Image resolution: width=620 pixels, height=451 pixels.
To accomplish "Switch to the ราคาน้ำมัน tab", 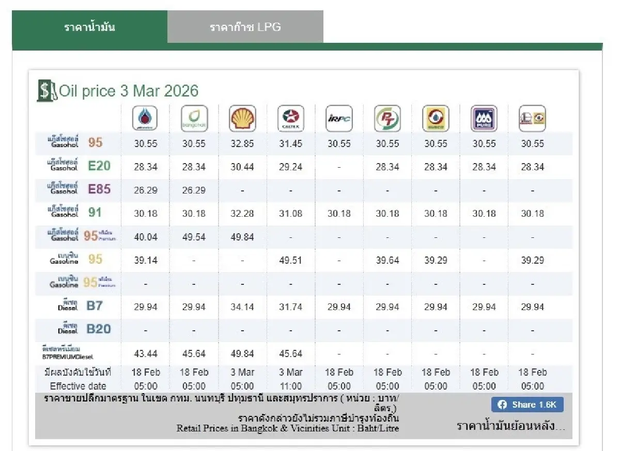I will click(x=89, y=27).
